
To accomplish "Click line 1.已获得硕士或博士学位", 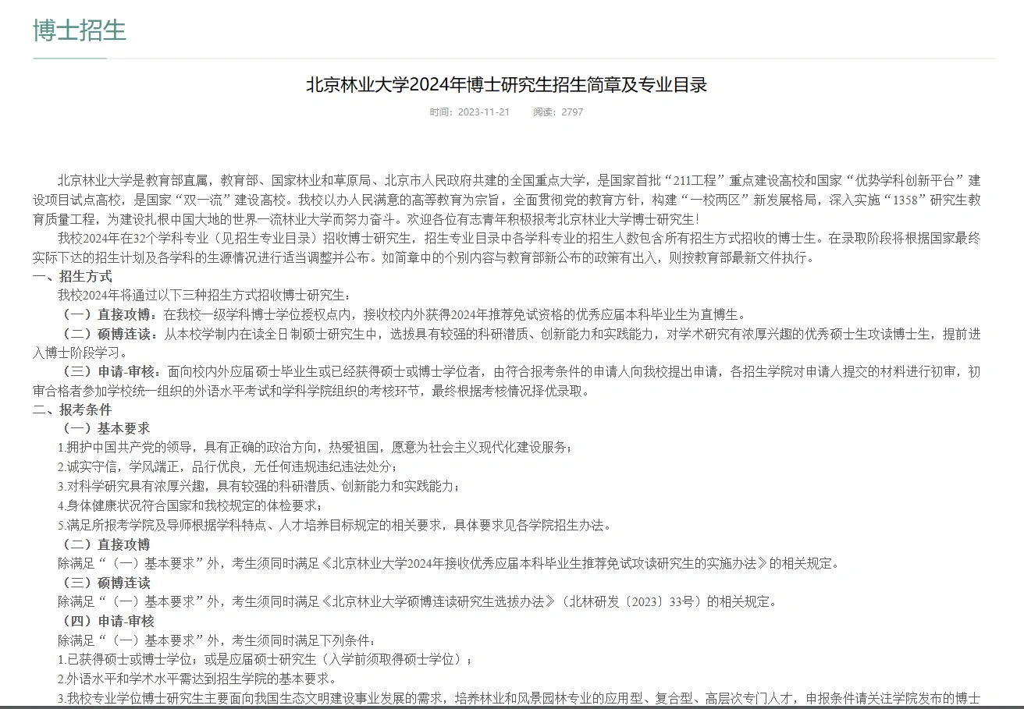I will point(265,660).
